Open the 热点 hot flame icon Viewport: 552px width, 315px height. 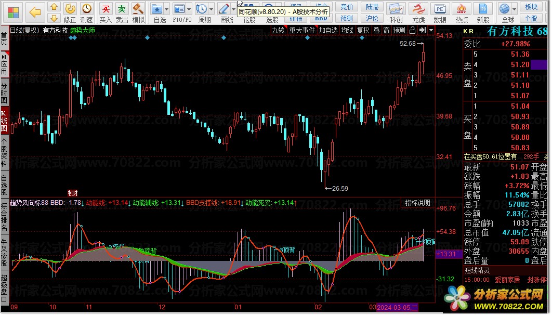click(x=462, y=9)
